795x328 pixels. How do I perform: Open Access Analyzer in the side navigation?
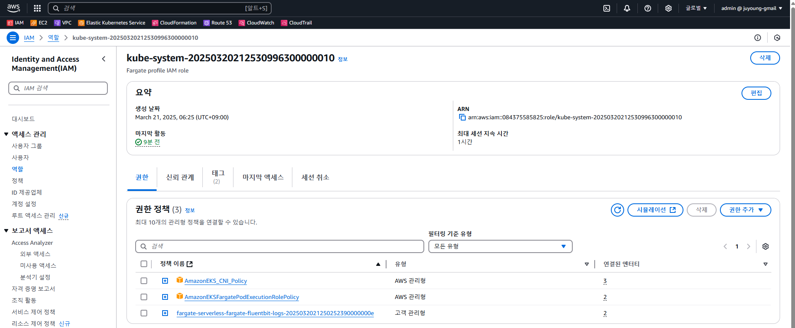tap(32, 243)
